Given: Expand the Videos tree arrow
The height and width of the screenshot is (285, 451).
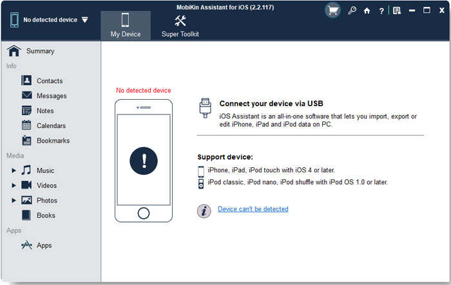Looking at the screenshot, I should pos(14,185).
